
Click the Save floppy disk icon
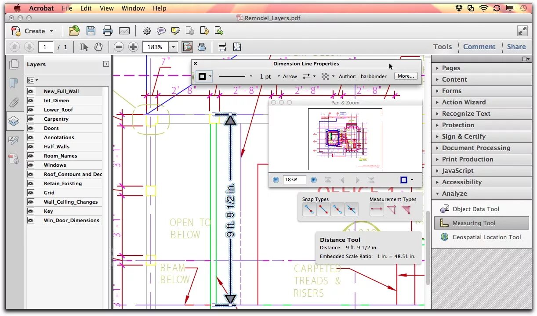pos(91,31)
